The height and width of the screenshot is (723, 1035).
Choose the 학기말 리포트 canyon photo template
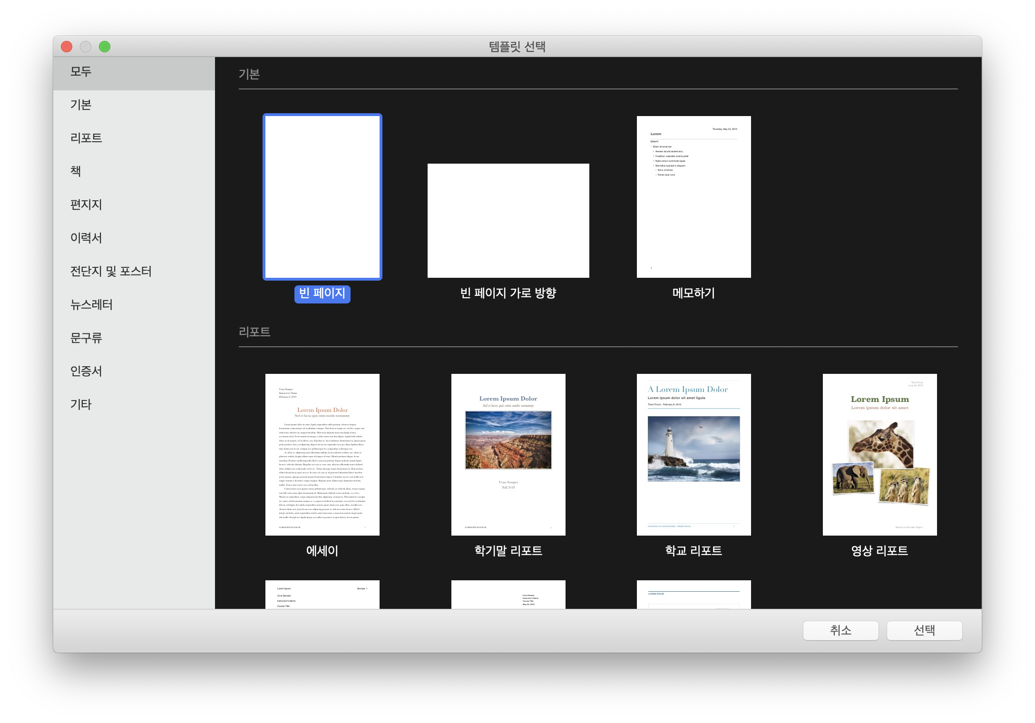tap(508, 454)
